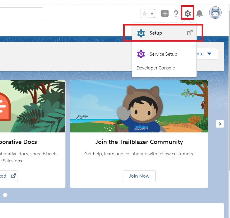The image size is (230, 218).
Task: Open the Help question mark icon
Action: coord(176,14)
